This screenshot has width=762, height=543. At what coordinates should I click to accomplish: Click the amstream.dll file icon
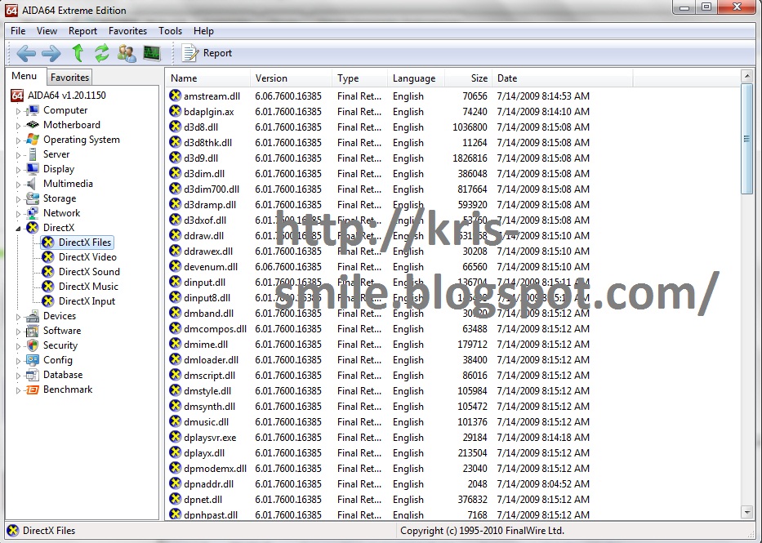pos(175,96)
